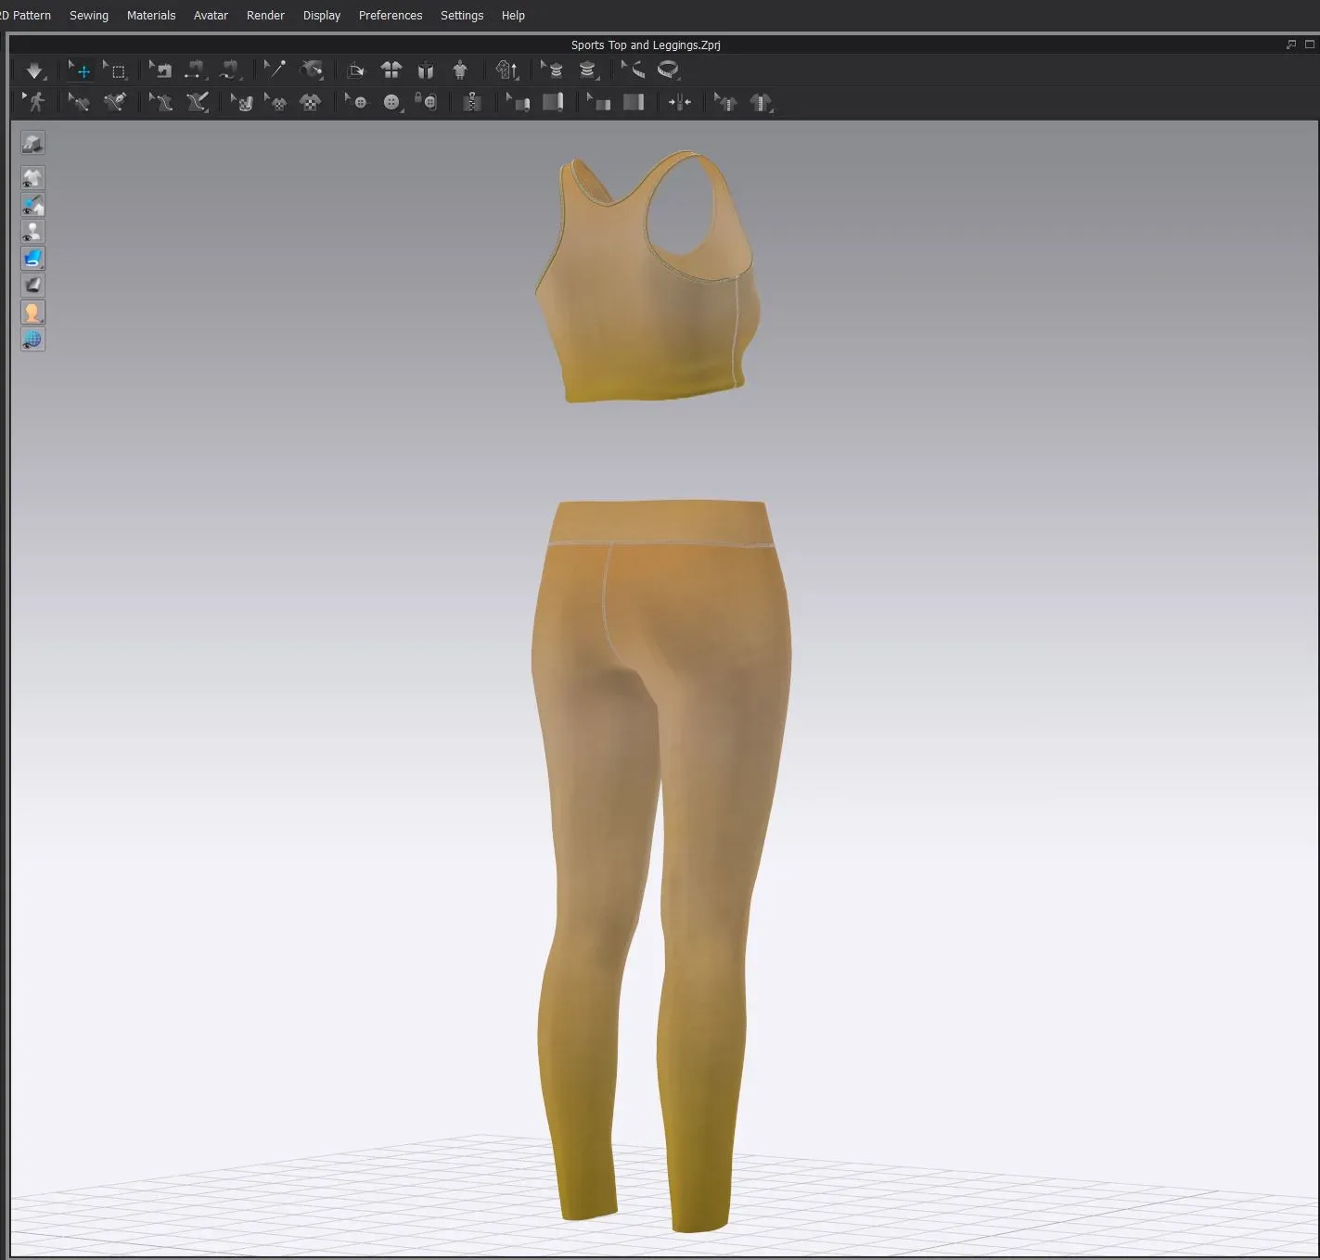This screenshot has width=1320, height=1260.
Task: Click the 3D window maximize square button
Action: [x=1310, y=45]
